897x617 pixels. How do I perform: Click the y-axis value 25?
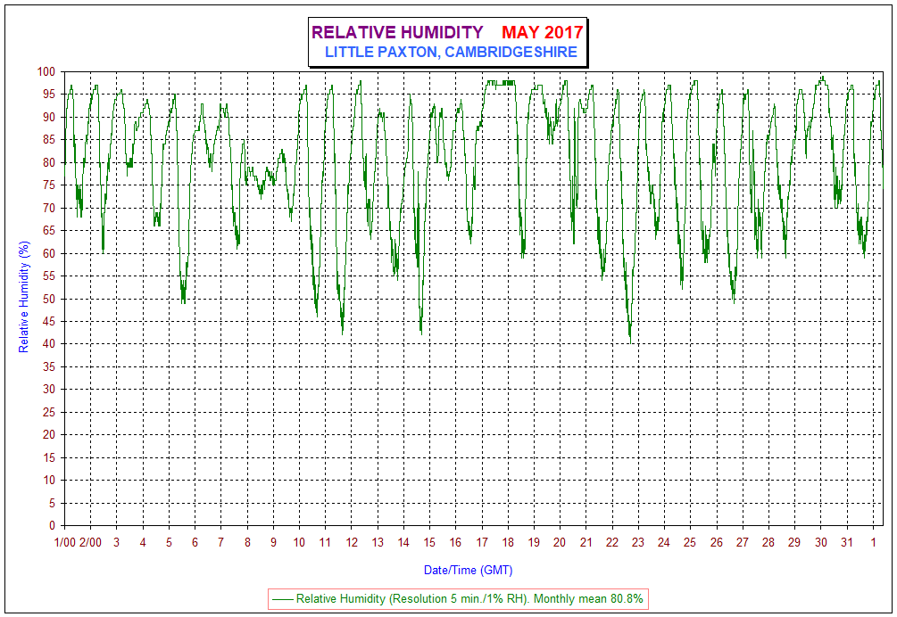coord(49,412)
